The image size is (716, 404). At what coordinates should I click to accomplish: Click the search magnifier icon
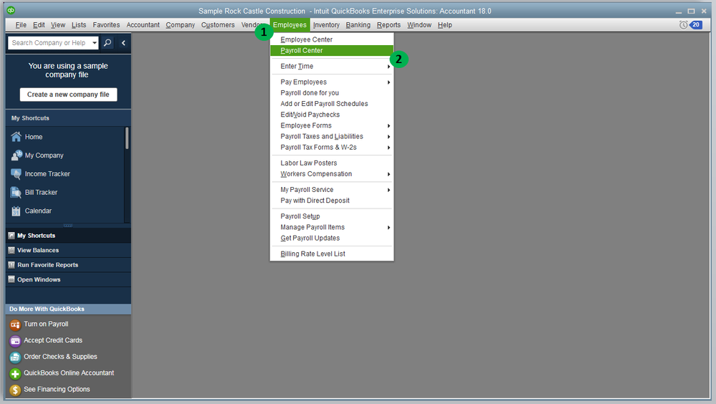(x=108, y=43)
